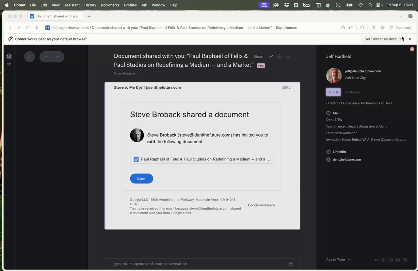Image resolution: width=418 pixels, height=271 pixels.
Task: Open browser extensions puzzle icon
Action: pos(362,28)
